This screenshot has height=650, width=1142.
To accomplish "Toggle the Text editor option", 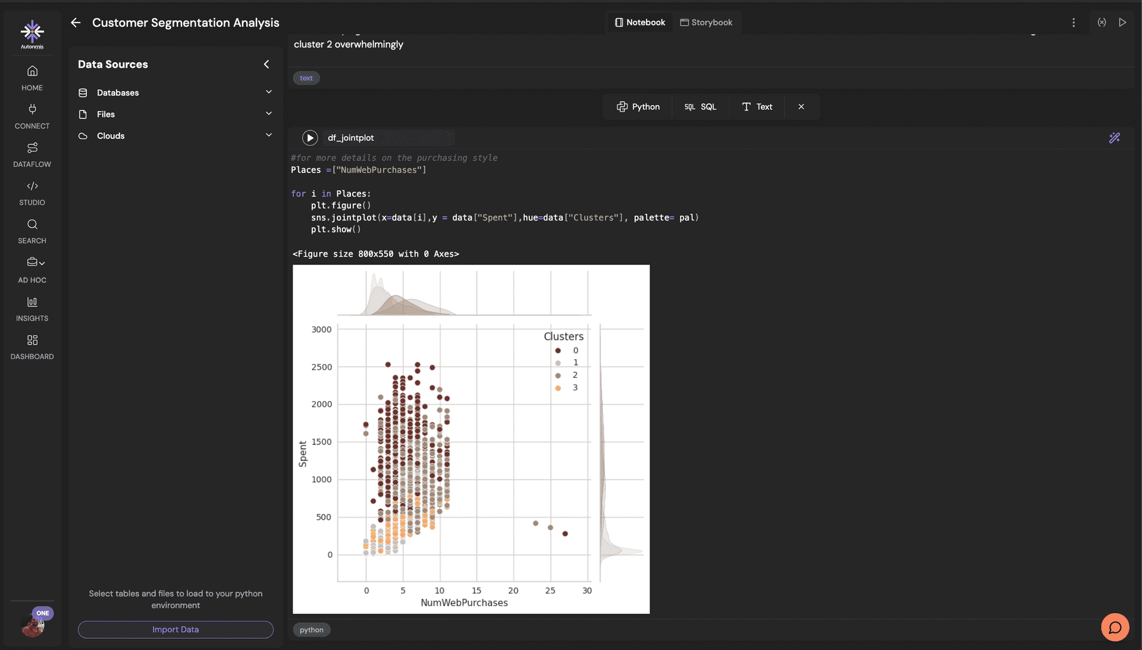I will (x=756, y=106).
